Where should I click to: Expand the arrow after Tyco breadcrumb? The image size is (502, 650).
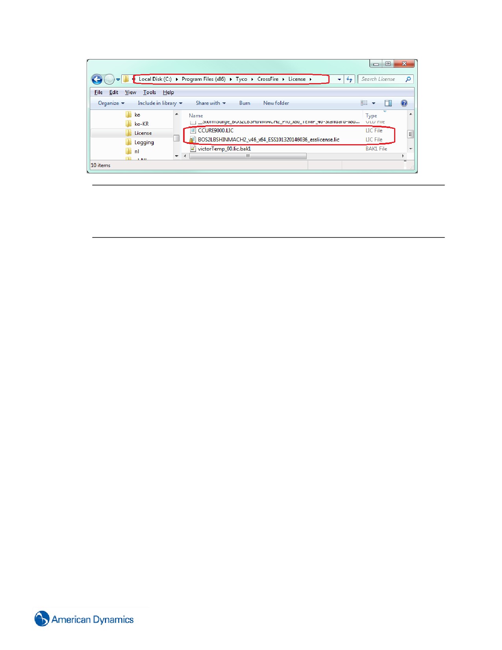pos(252,79)
